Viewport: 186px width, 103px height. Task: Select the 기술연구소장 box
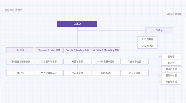tap(134, 62)
